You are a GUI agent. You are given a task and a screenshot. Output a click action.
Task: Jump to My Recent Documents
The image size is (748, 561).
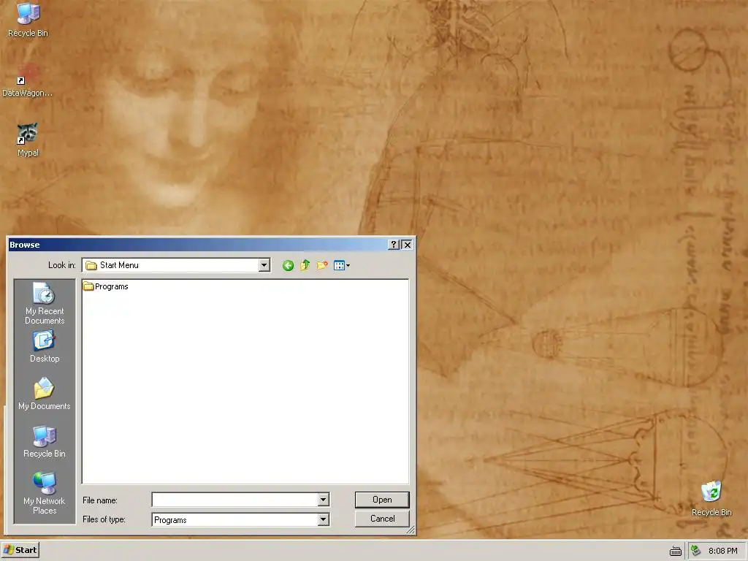coord(45,303)
